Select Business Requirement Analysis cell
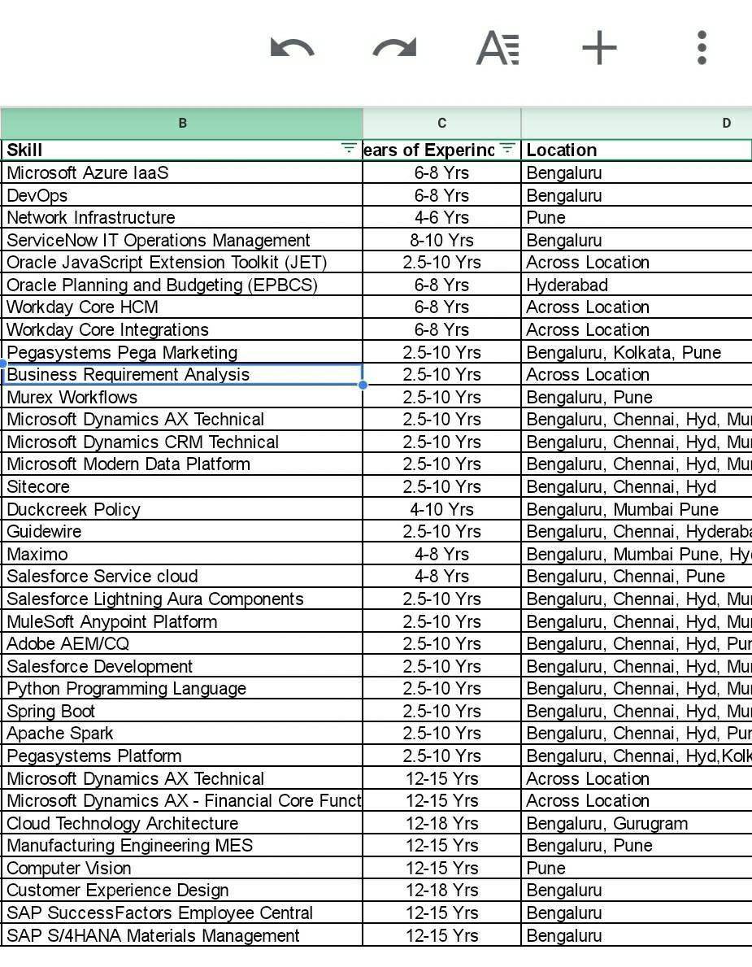 coord(182,374)
